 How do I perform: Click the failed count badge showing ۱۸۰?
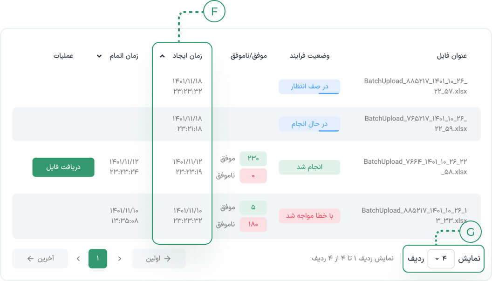tap(253, 224)
